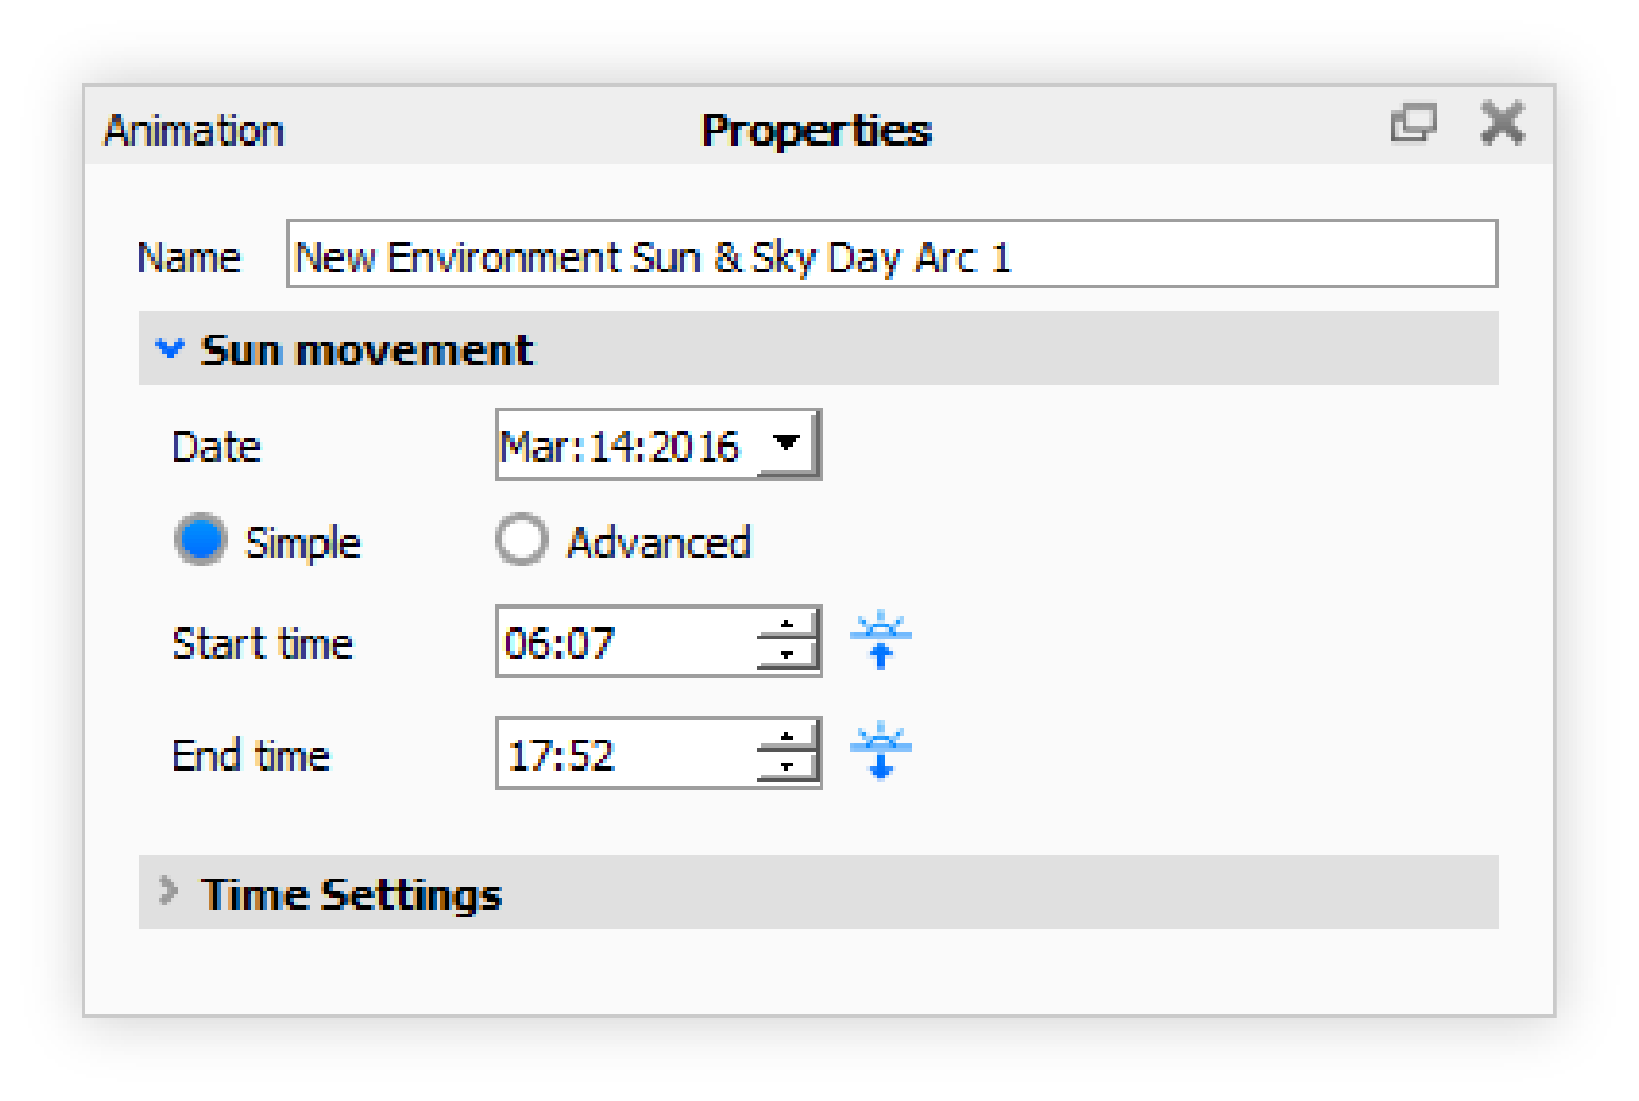Viewport: 1639px width, 1101px height.
Task: Close the Properties panel
Action: (x=1502, y=123)
